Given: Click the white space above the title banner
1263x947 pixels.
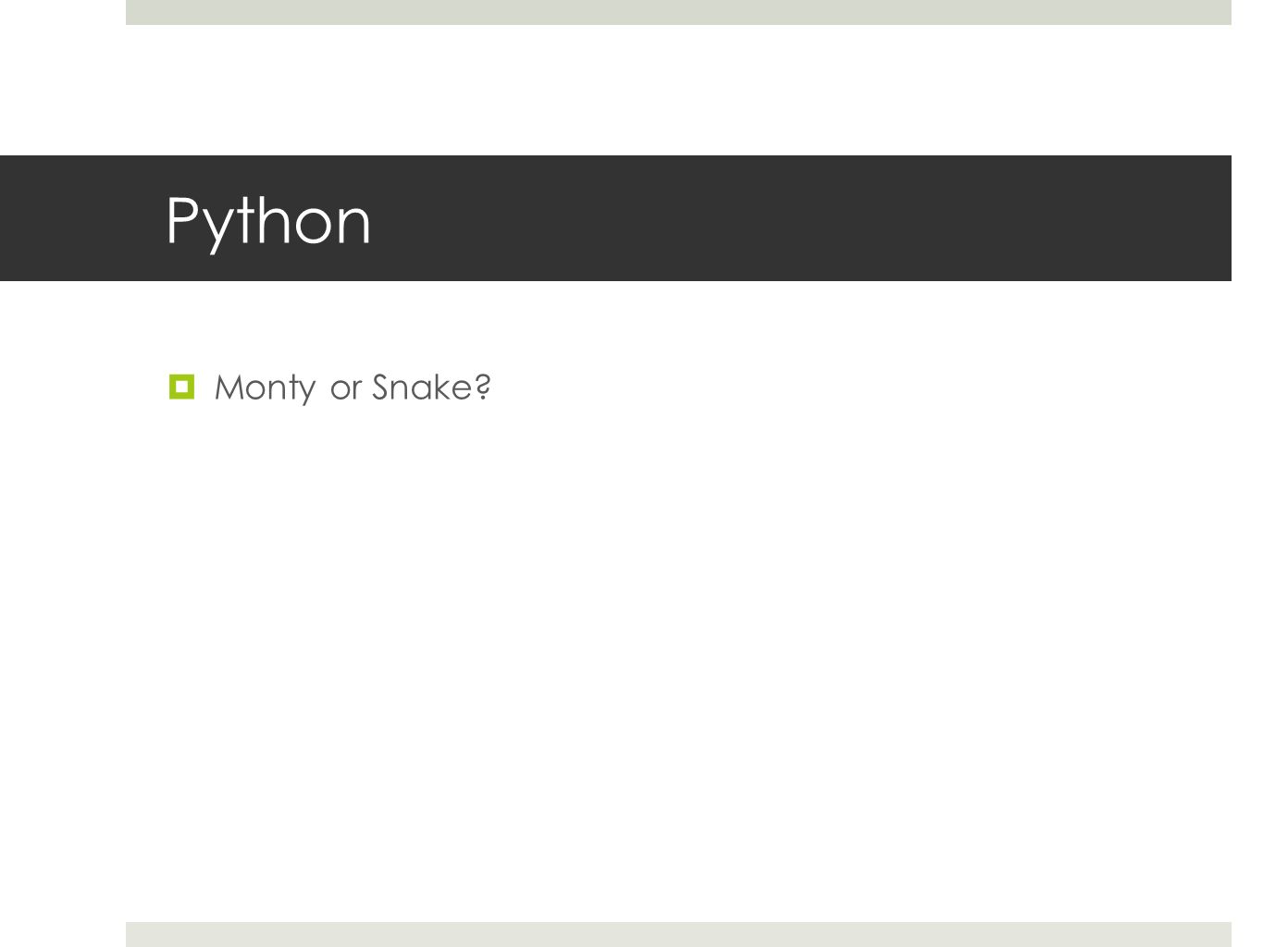Looking at the screenshot, I should tap(678, 90).
